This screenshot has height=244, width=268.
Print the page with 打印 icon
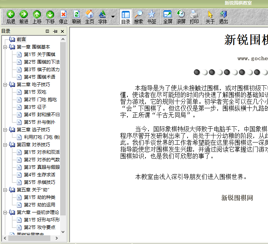(x=194, y=14)
